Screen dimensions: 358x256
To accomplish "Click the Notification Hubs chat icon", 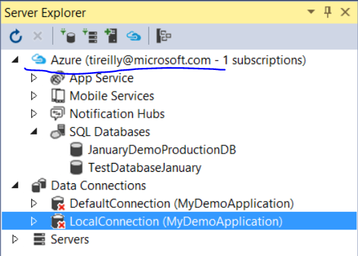I will click(58, 113).
